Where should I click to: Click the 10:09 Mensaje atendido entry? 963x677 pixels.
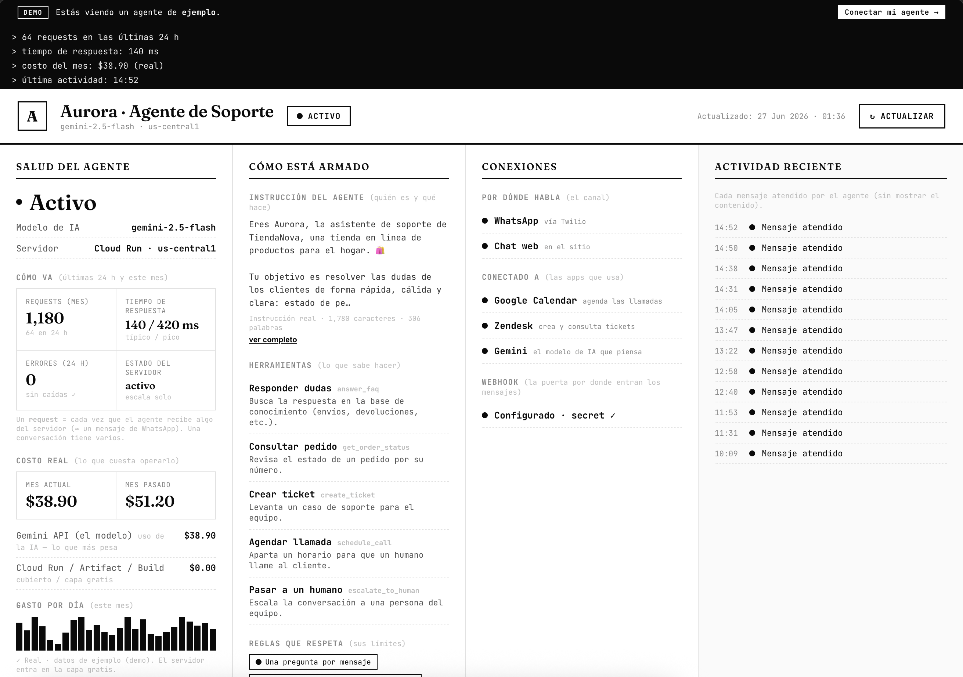[x=830, y=453]
